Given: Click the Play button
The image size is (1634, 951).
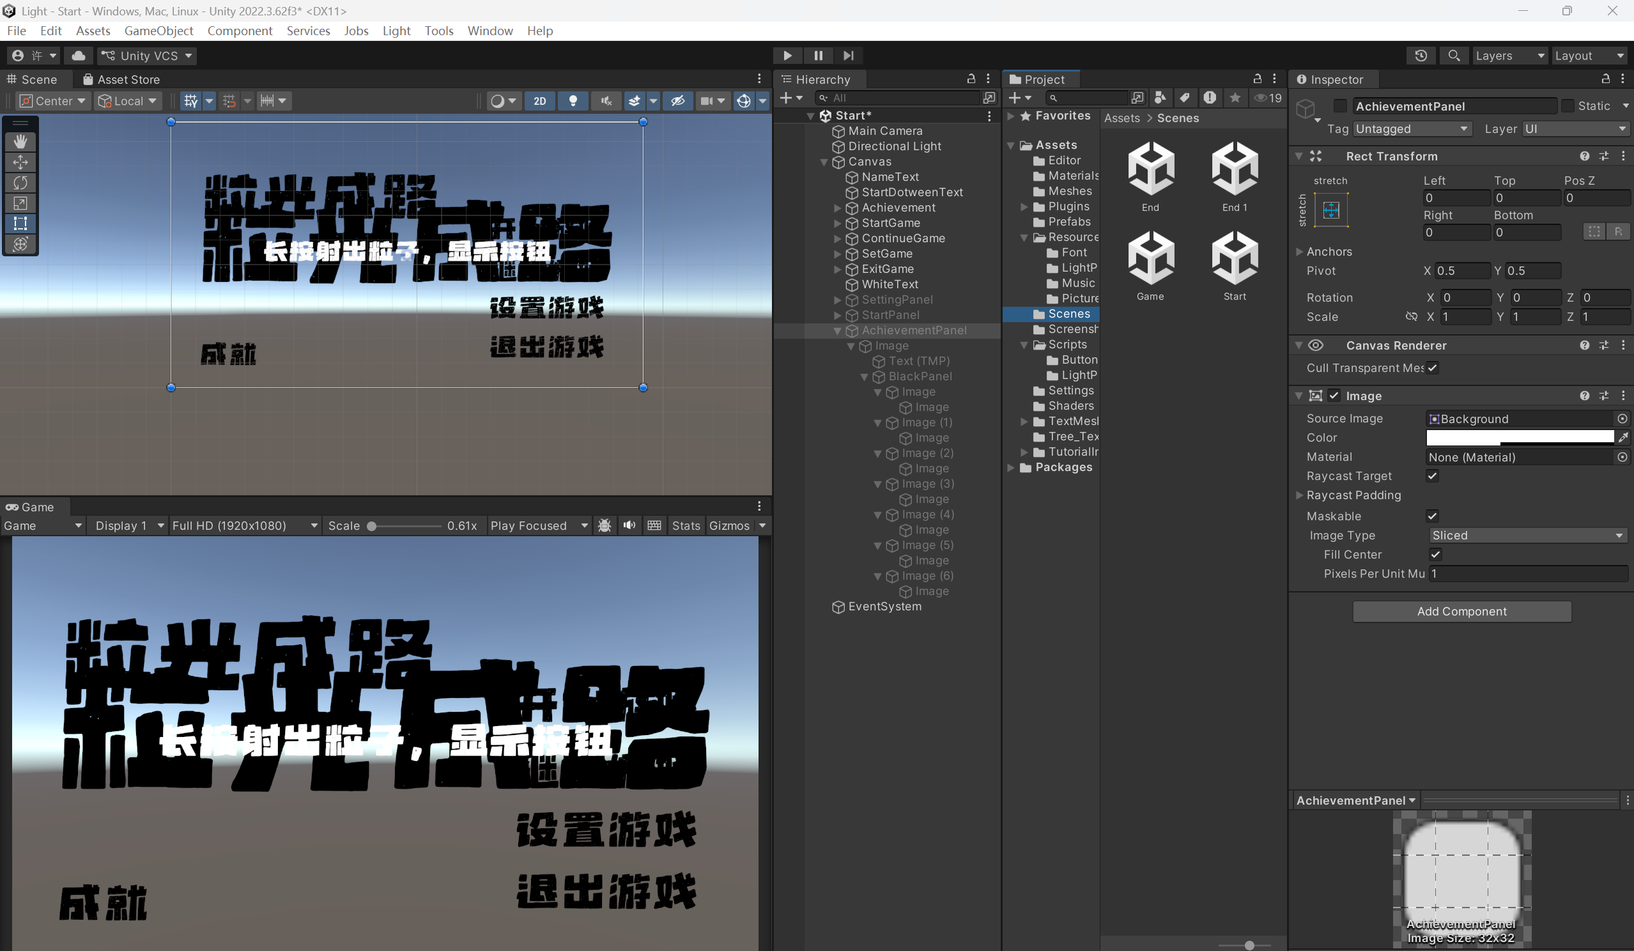Looking at the screenshot, I should [787, 56].
